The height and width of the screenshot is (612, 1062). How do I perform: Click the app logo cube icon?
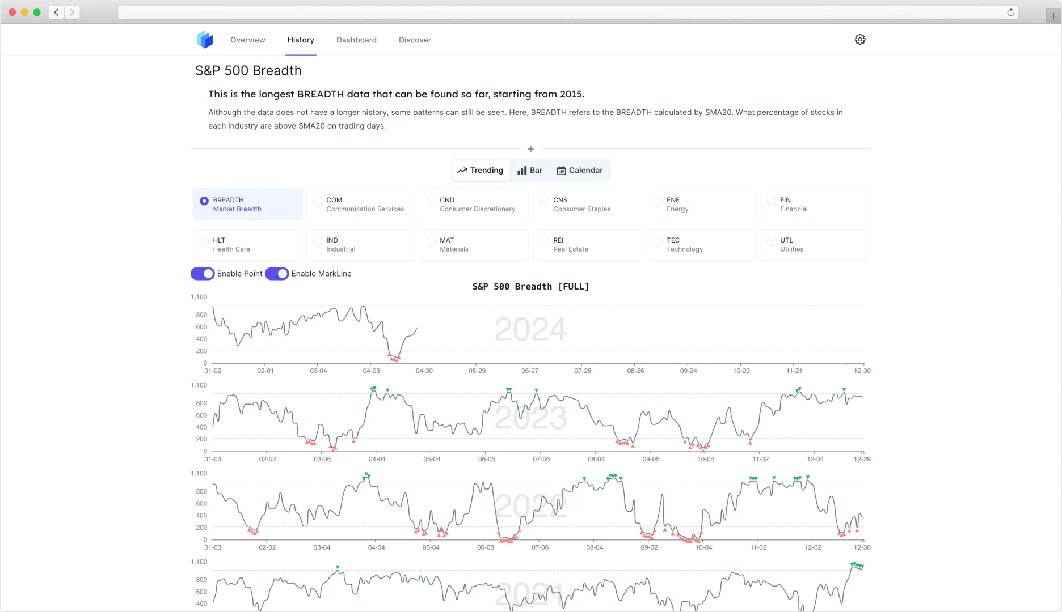click(205, 39)
